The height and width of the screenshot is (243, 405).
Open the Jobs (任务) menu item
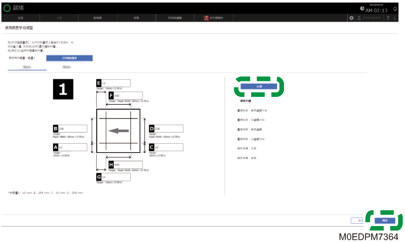[x=136, y=18]
